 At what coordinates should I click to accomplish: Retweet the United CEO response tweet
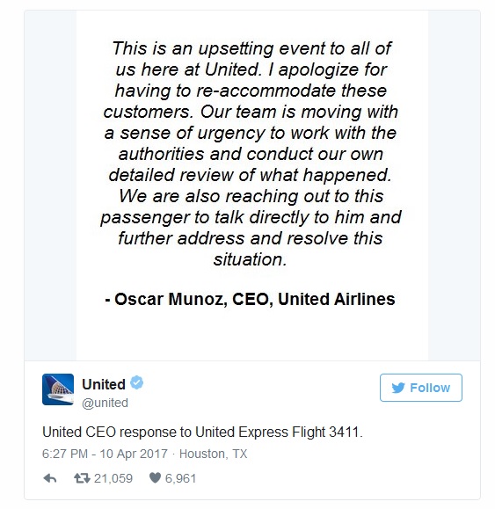coord(82,478)
